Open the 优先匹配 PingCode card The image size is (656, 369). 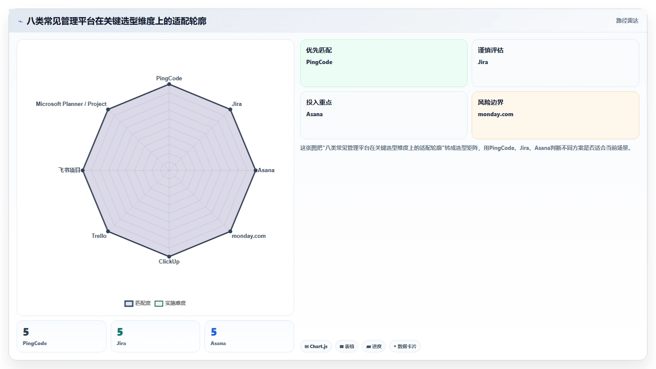pyautogui.click(x=384, y=63)
